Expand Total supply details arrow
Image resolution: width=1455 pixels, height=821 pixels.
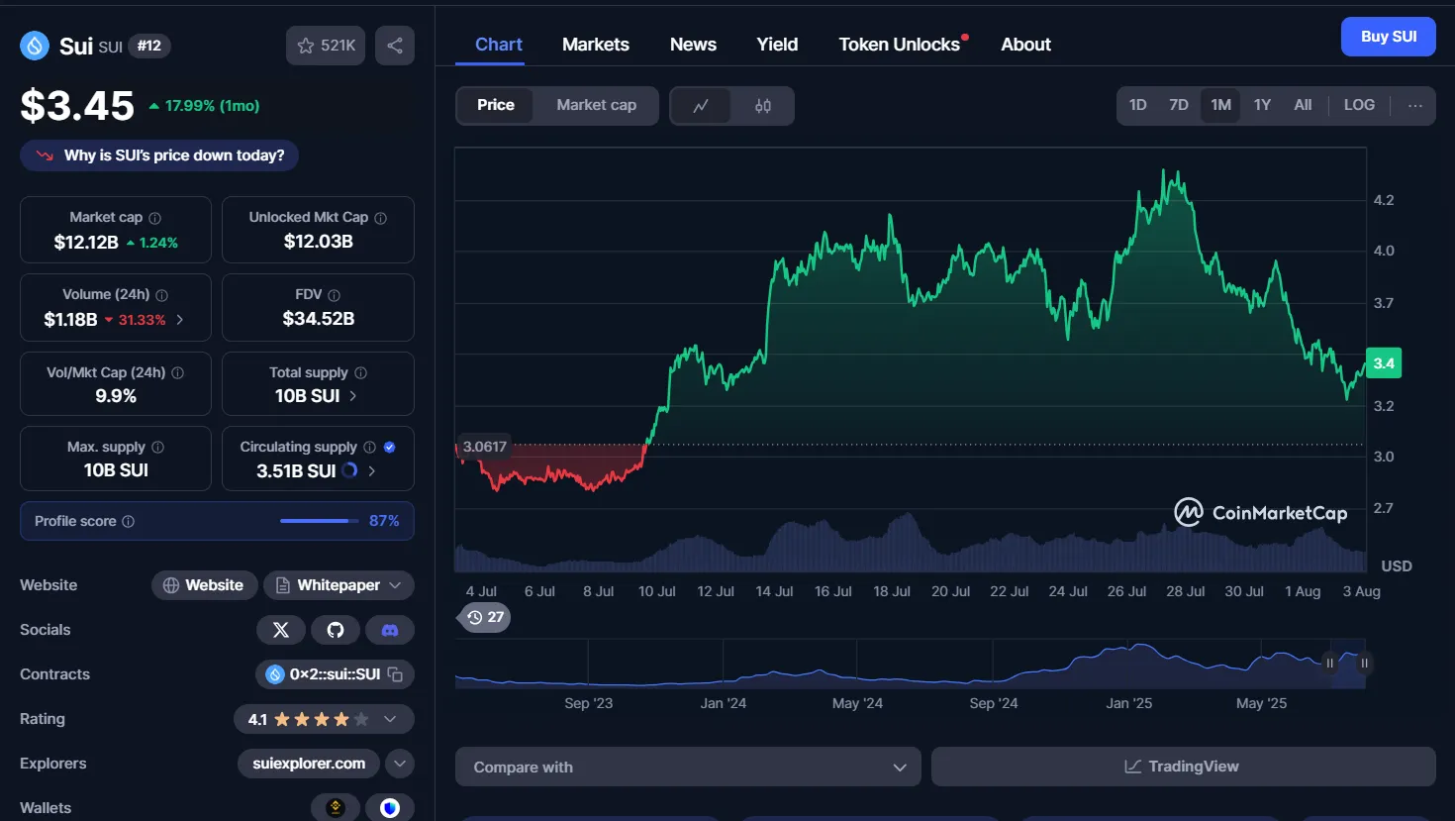pyautogui.click(x=353, y=396)
